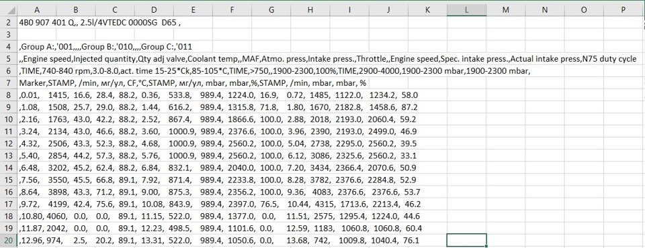Click cell with '4B0 907 401 Q' text
The height and width of the screenshot is (248, 645).
(100, 23)
